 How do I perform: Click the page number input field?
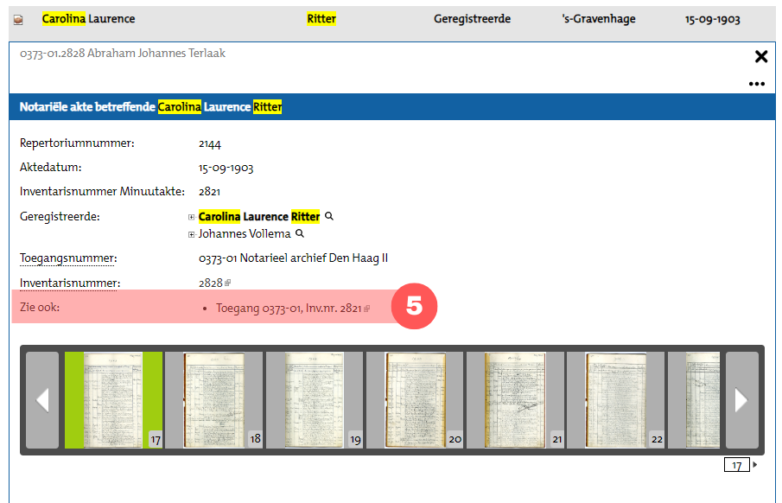tap(736, 465)
